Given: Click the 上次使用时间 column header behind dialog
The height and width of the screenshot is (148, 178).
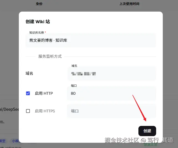Looking at the screenshot, I should 129,4.
